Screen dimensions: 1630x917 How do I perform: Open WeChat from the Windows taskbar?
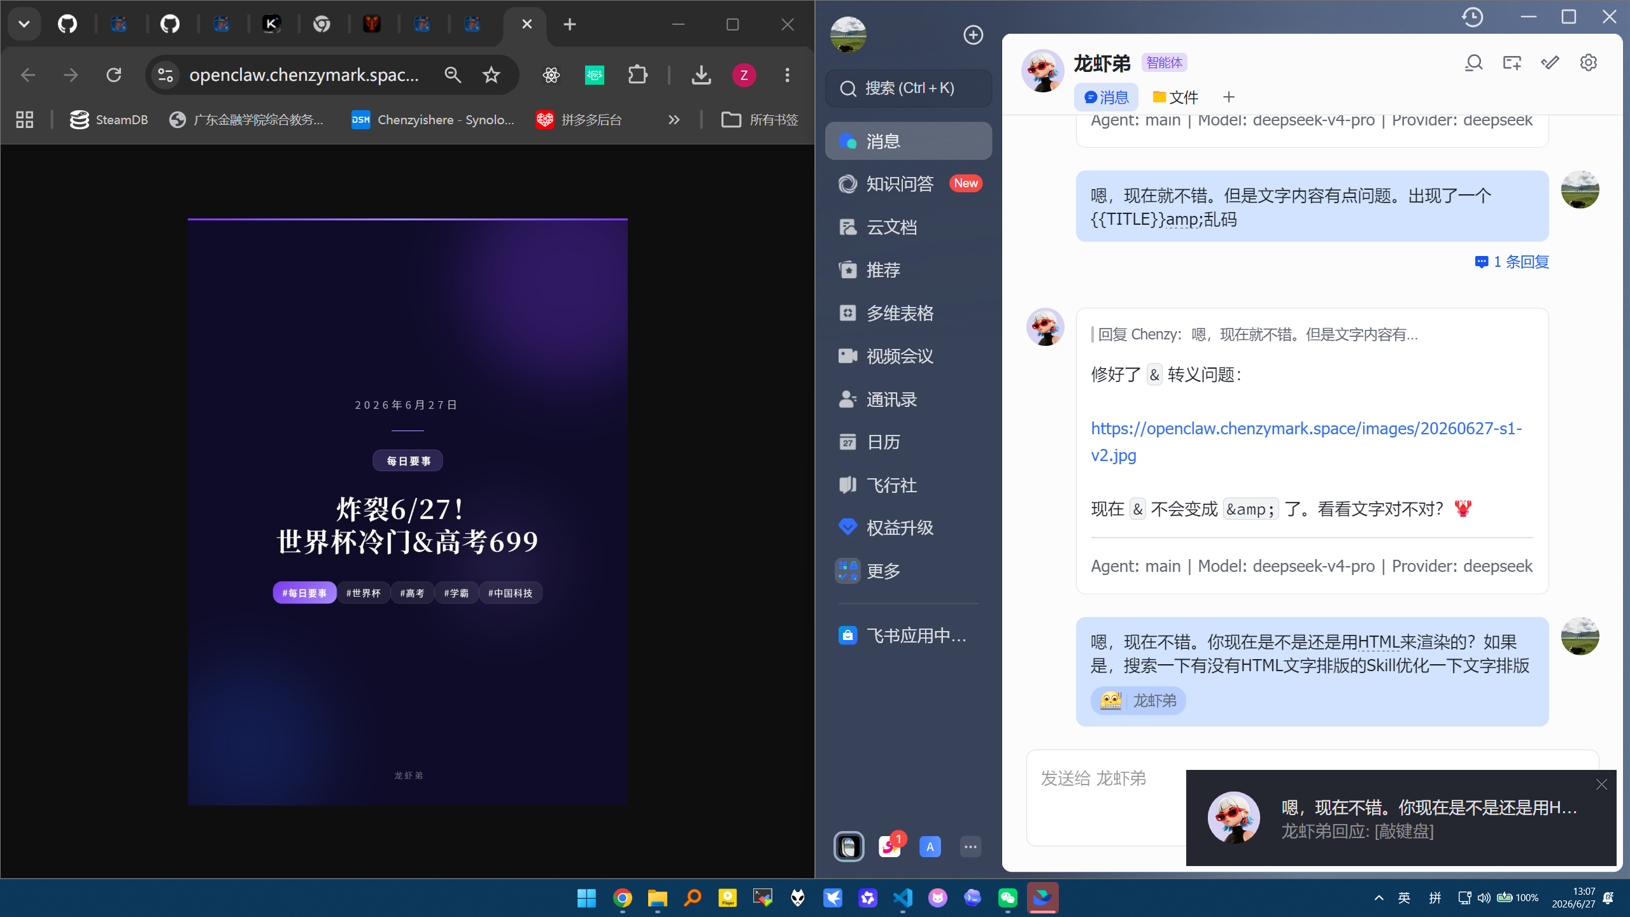pyautogui.click(x=1007, y=898)
